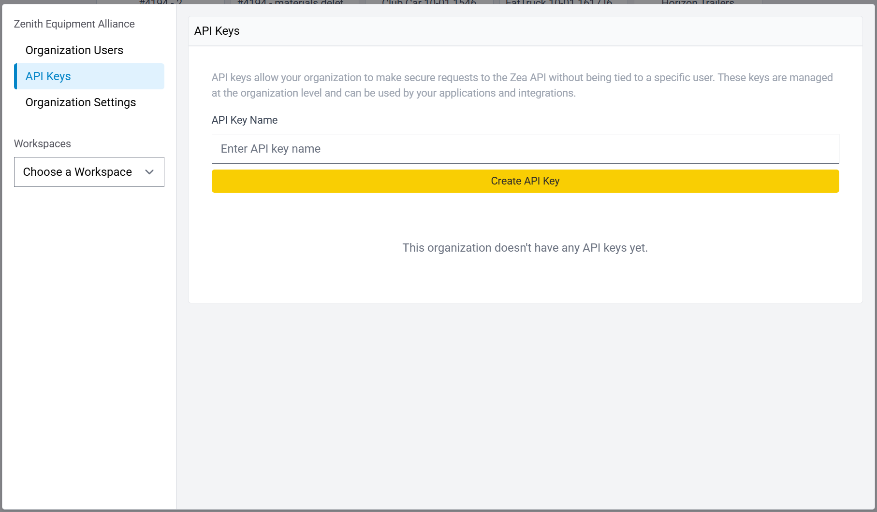Viewport: 877px width, 512px height.
Task: Open the Organization Users page
Action: point(74,50)
